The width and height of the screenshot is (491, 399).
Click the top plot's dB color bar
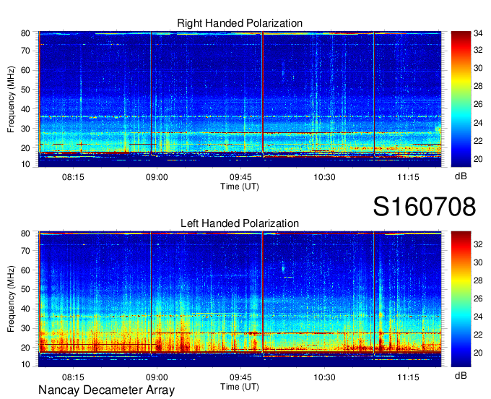tap(461, 99)
